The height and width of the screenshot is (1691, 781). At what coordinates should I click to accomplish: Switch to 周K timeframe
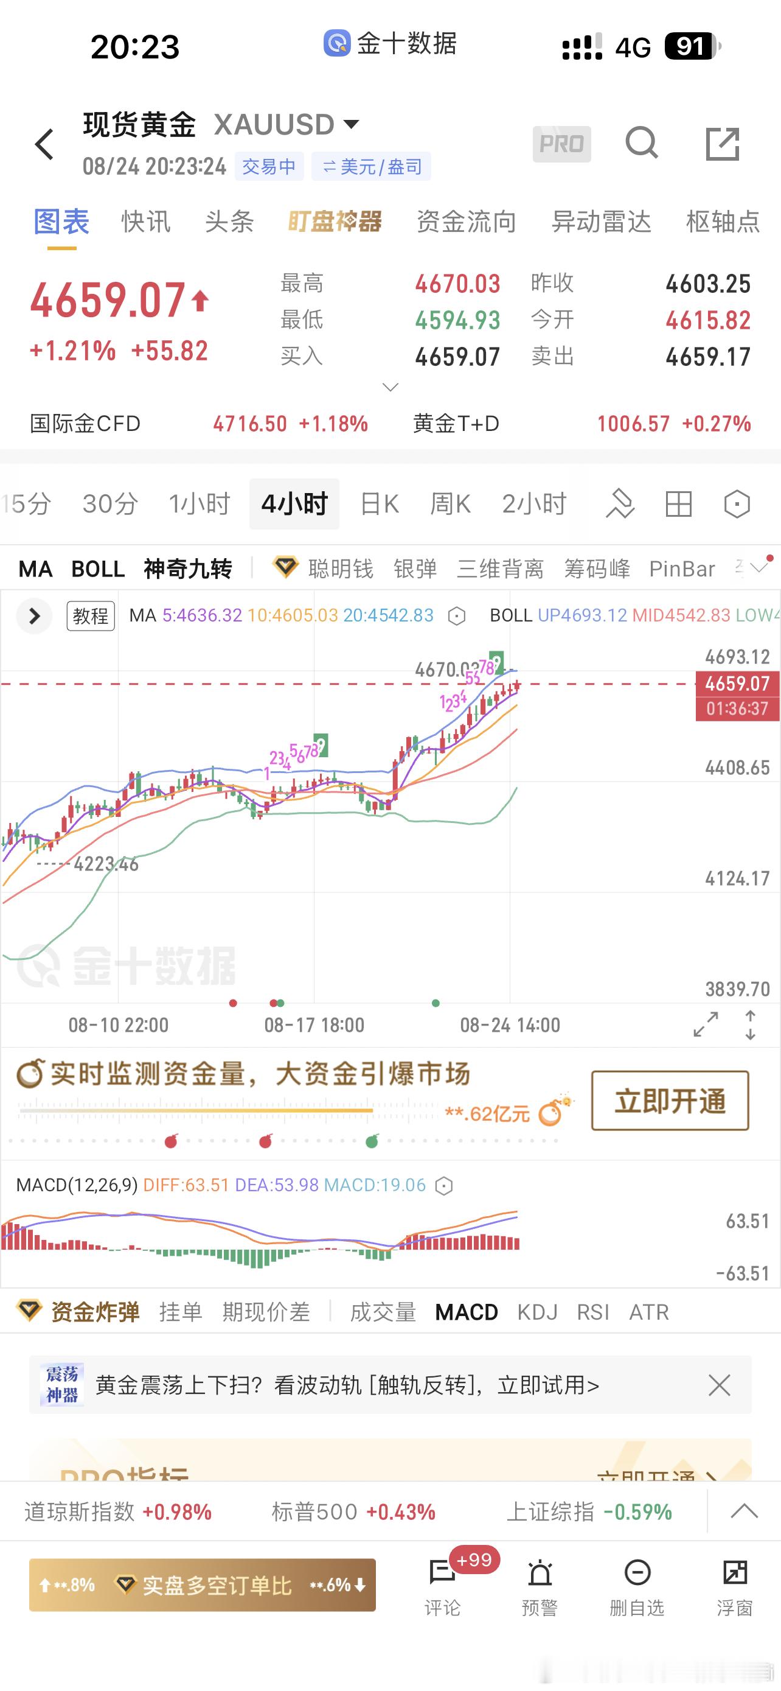[x=451, y=504]
